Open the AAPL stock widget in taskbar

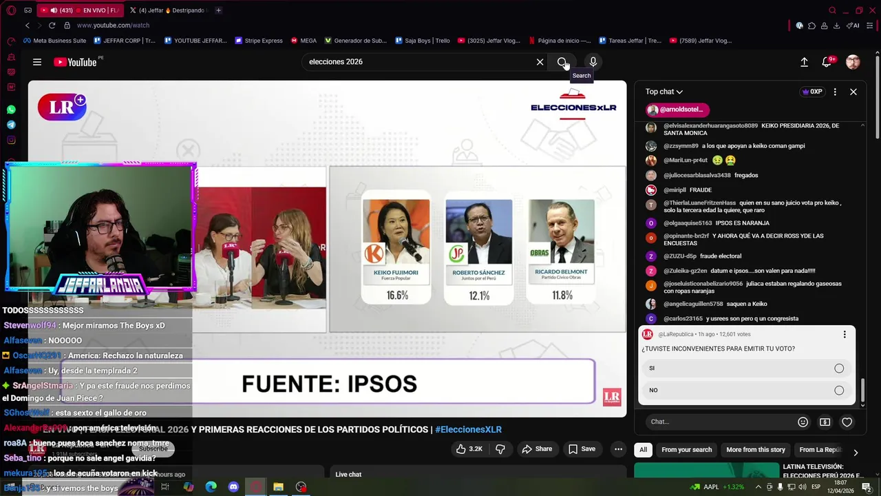(717, 487)
